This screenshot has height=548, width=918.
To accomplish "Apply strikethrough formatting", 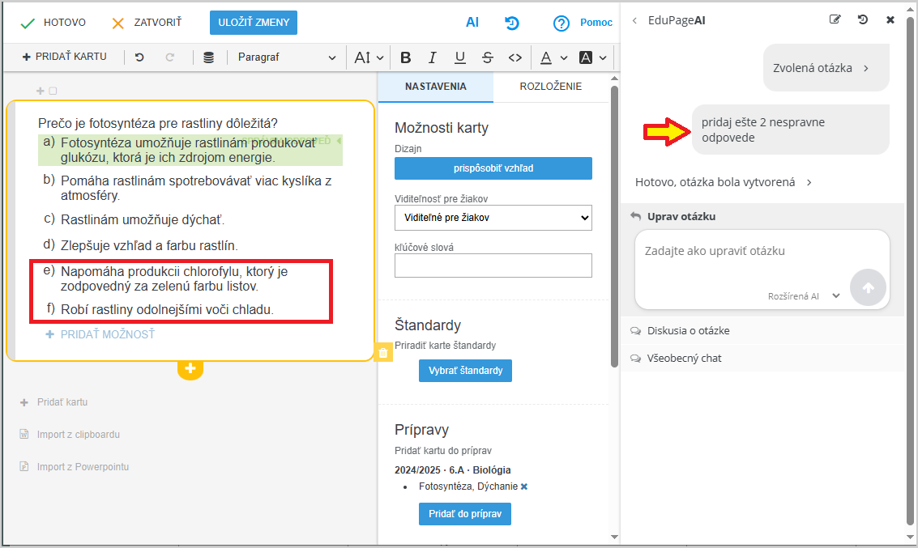I will click(487, 57).
